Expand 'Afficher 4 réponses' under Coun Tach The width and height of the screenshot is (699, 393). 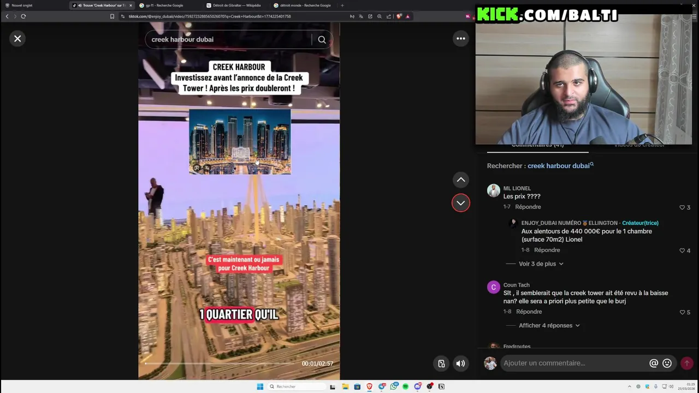tap(549, 325)
